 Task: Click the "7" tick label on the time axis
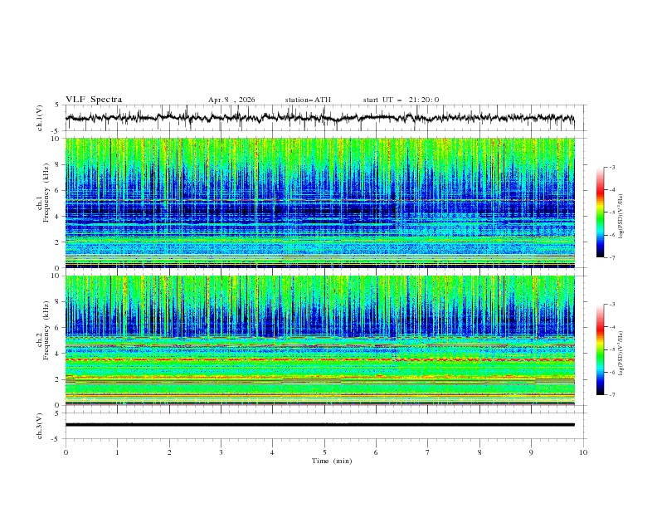coord(428,452)
